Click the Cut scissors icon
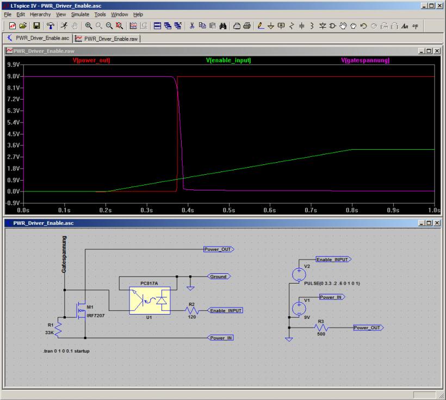Image resolution: width=446 pixels, height=400 pixels. coord(192,26)
